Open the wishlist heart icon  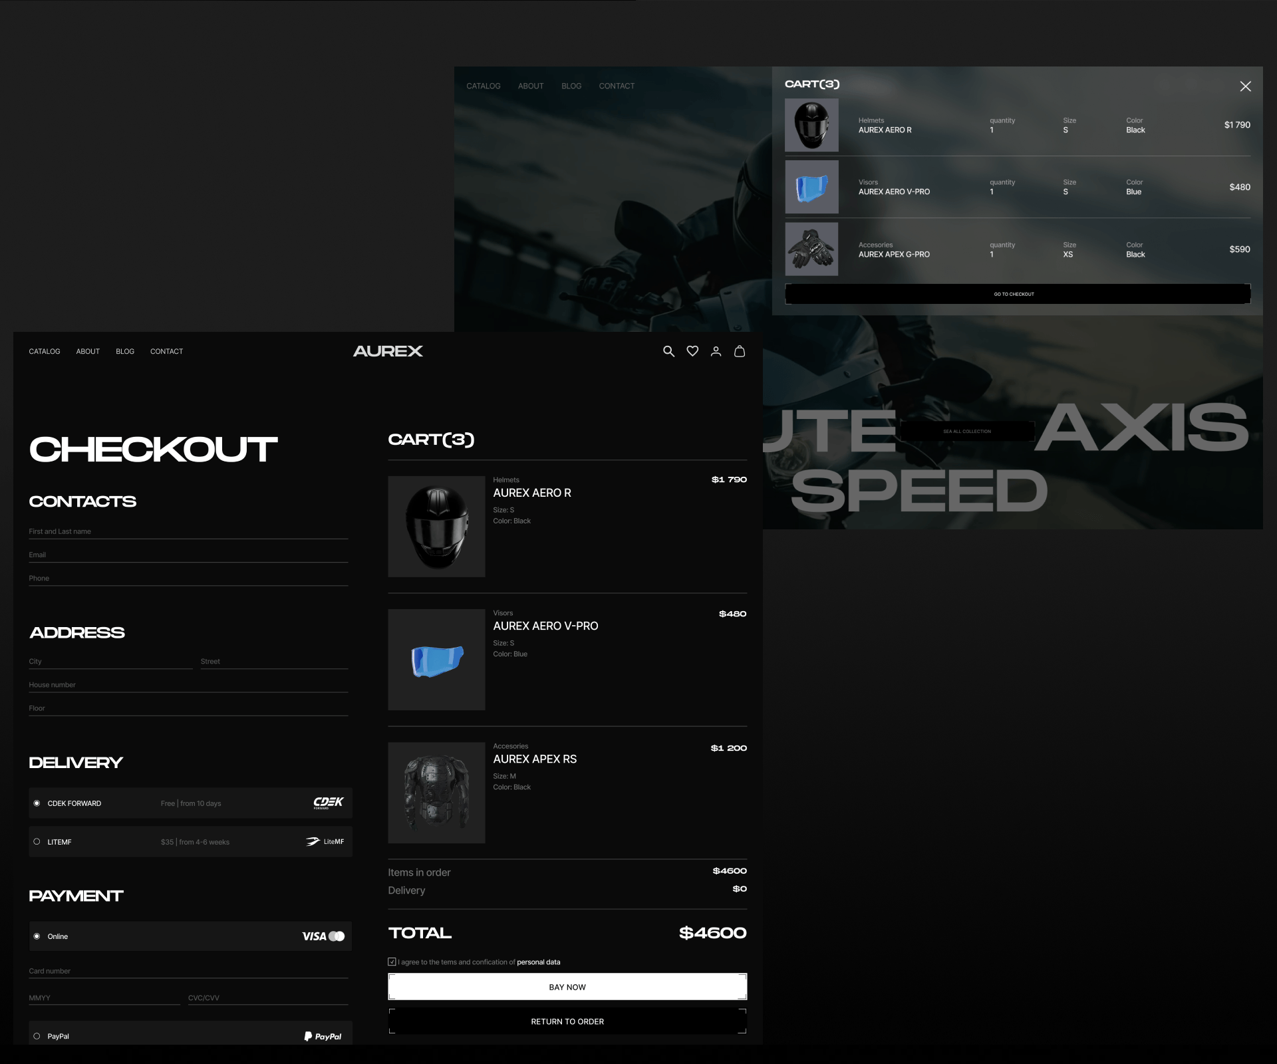coord(692,351)
